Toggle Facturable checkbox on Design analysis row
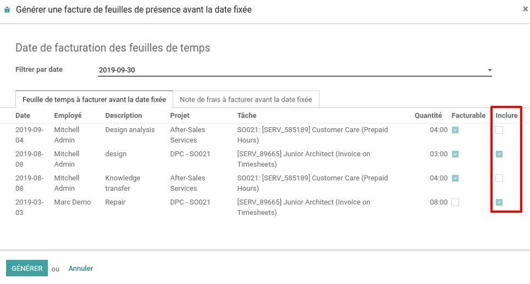The width and height of the screenshot is (530, 284). 455,130
